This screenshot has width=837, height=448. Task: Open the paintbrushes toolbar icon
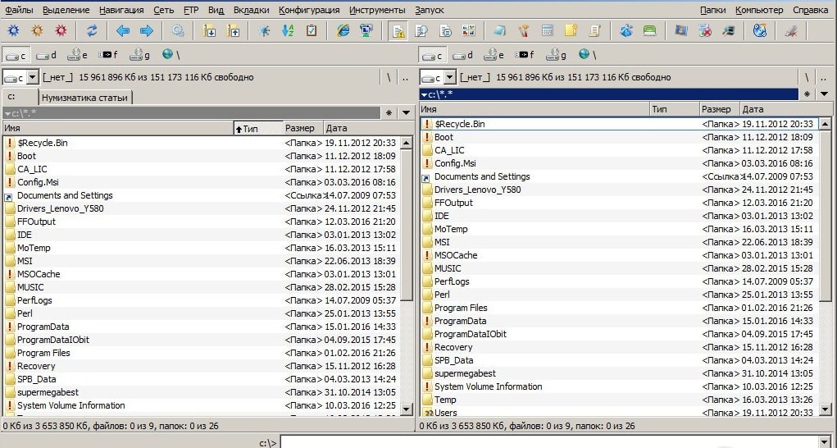pos(524,31)
